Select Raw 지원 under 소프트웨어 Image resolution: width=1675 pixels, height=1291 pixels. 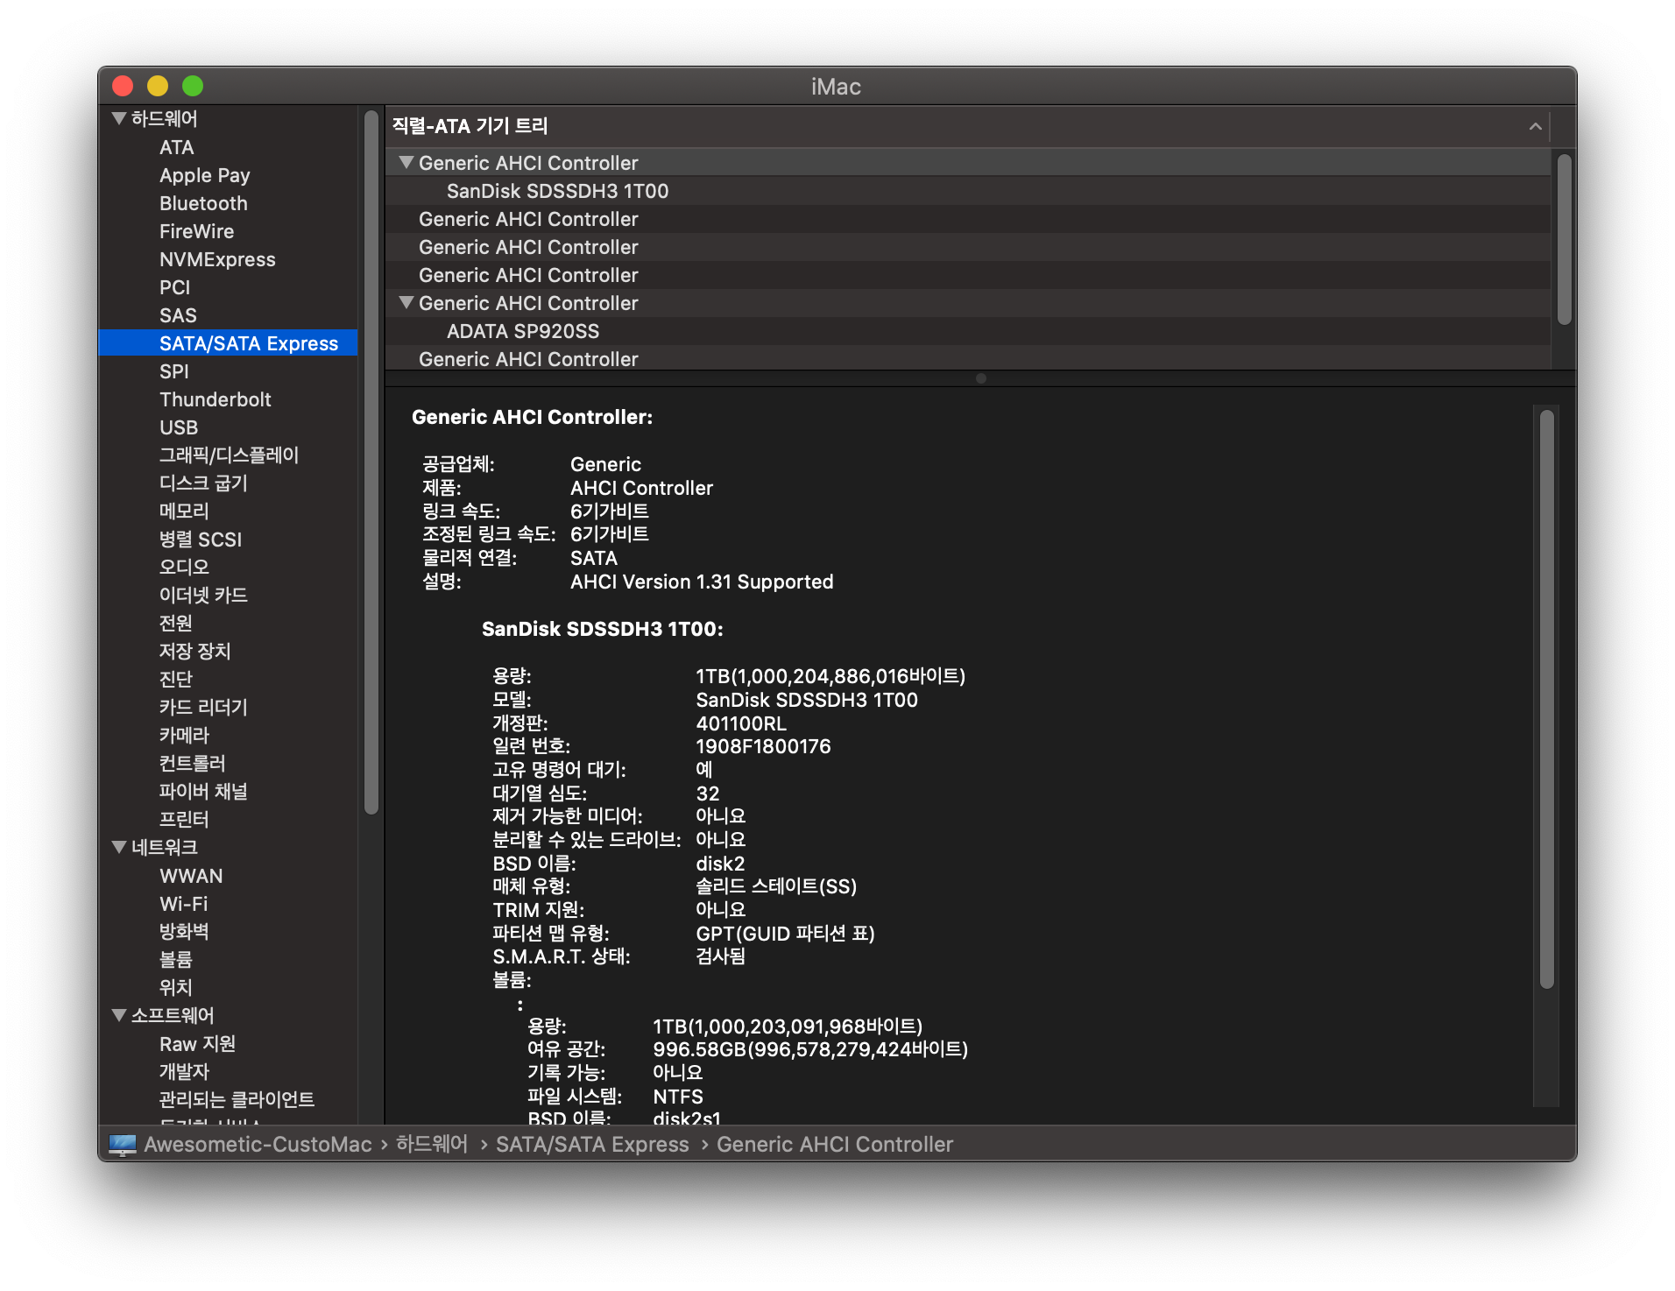(197, 1043)
